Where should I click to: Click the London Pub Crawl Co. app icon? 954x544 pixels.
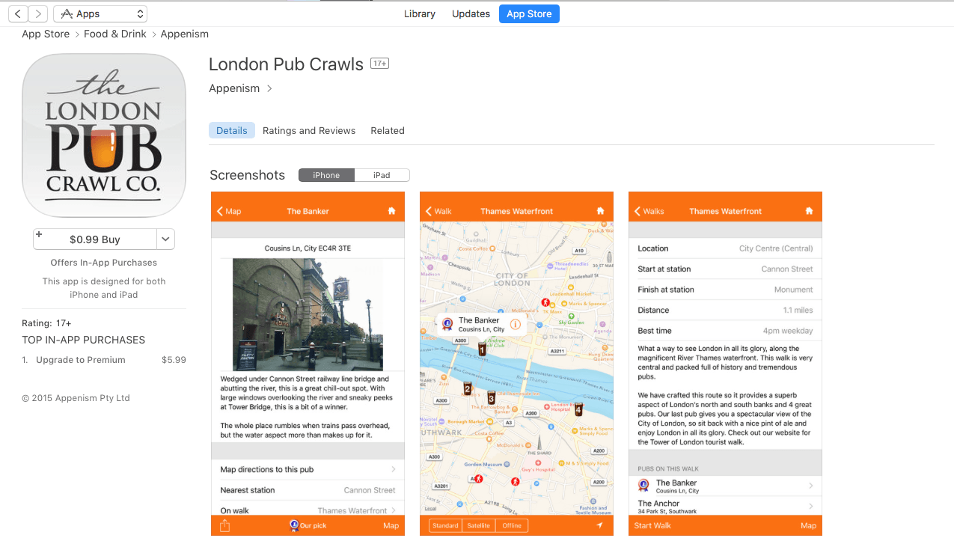(104, 135)
